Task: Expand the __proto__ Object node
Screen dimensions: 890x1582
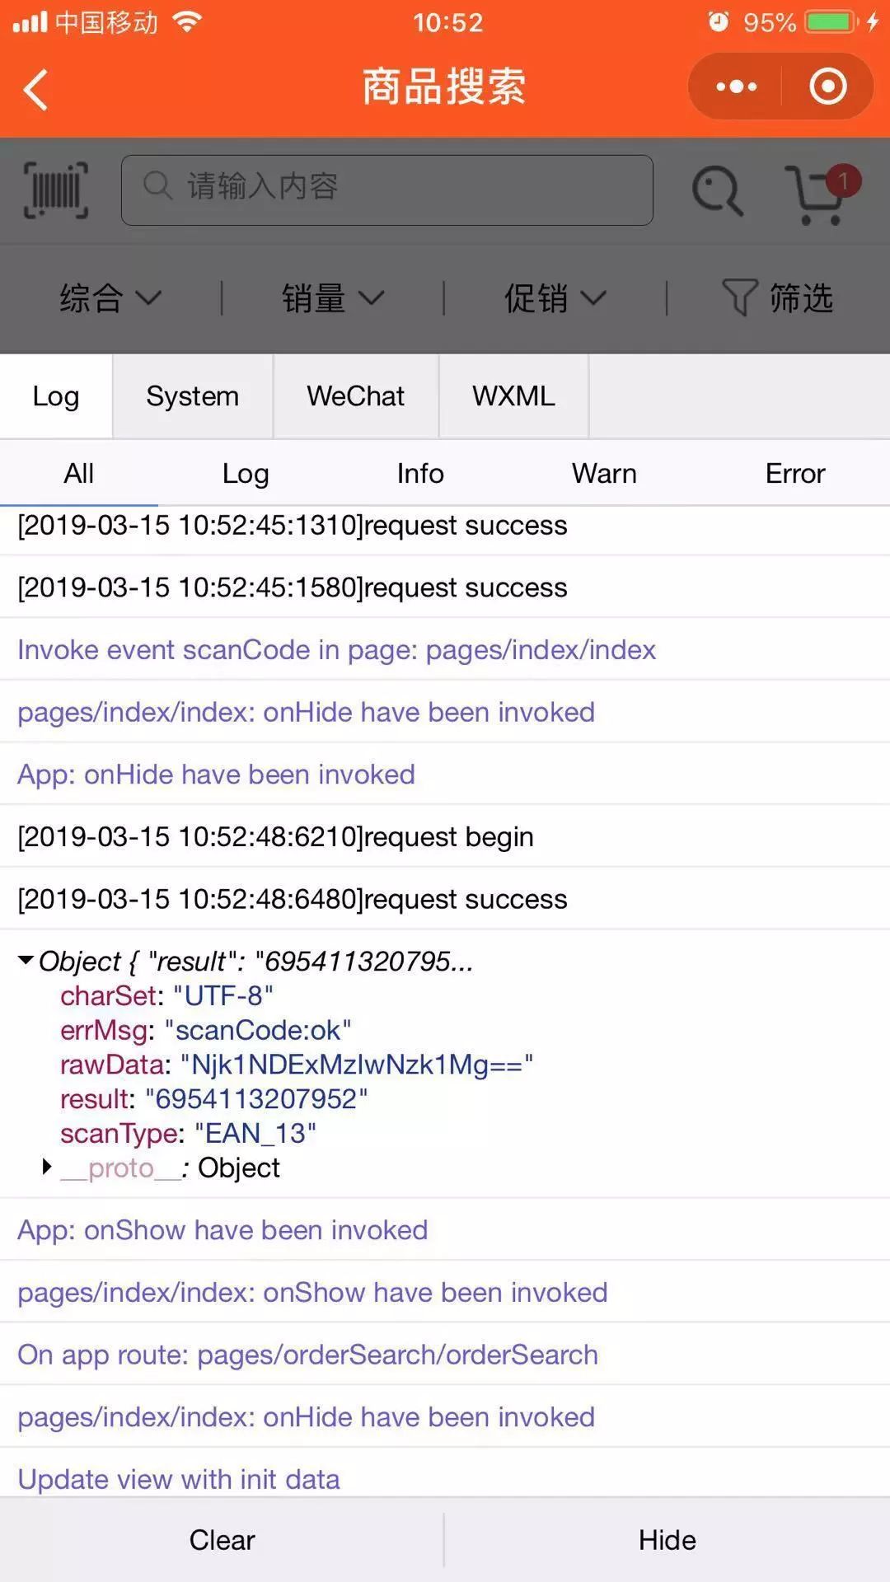Action: (x=47, y=1167)
